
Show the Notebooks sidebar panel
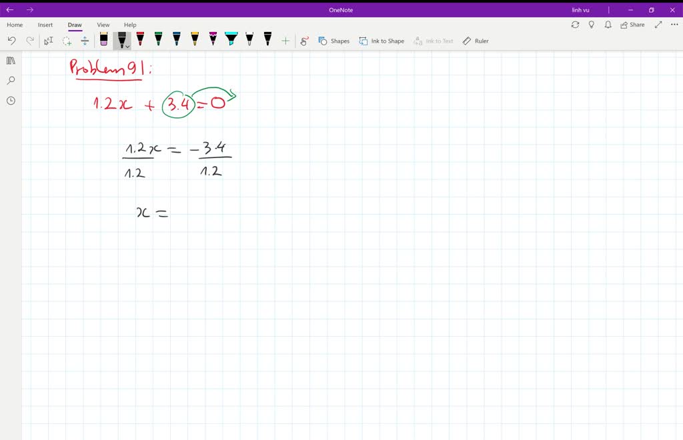point(10,61)
